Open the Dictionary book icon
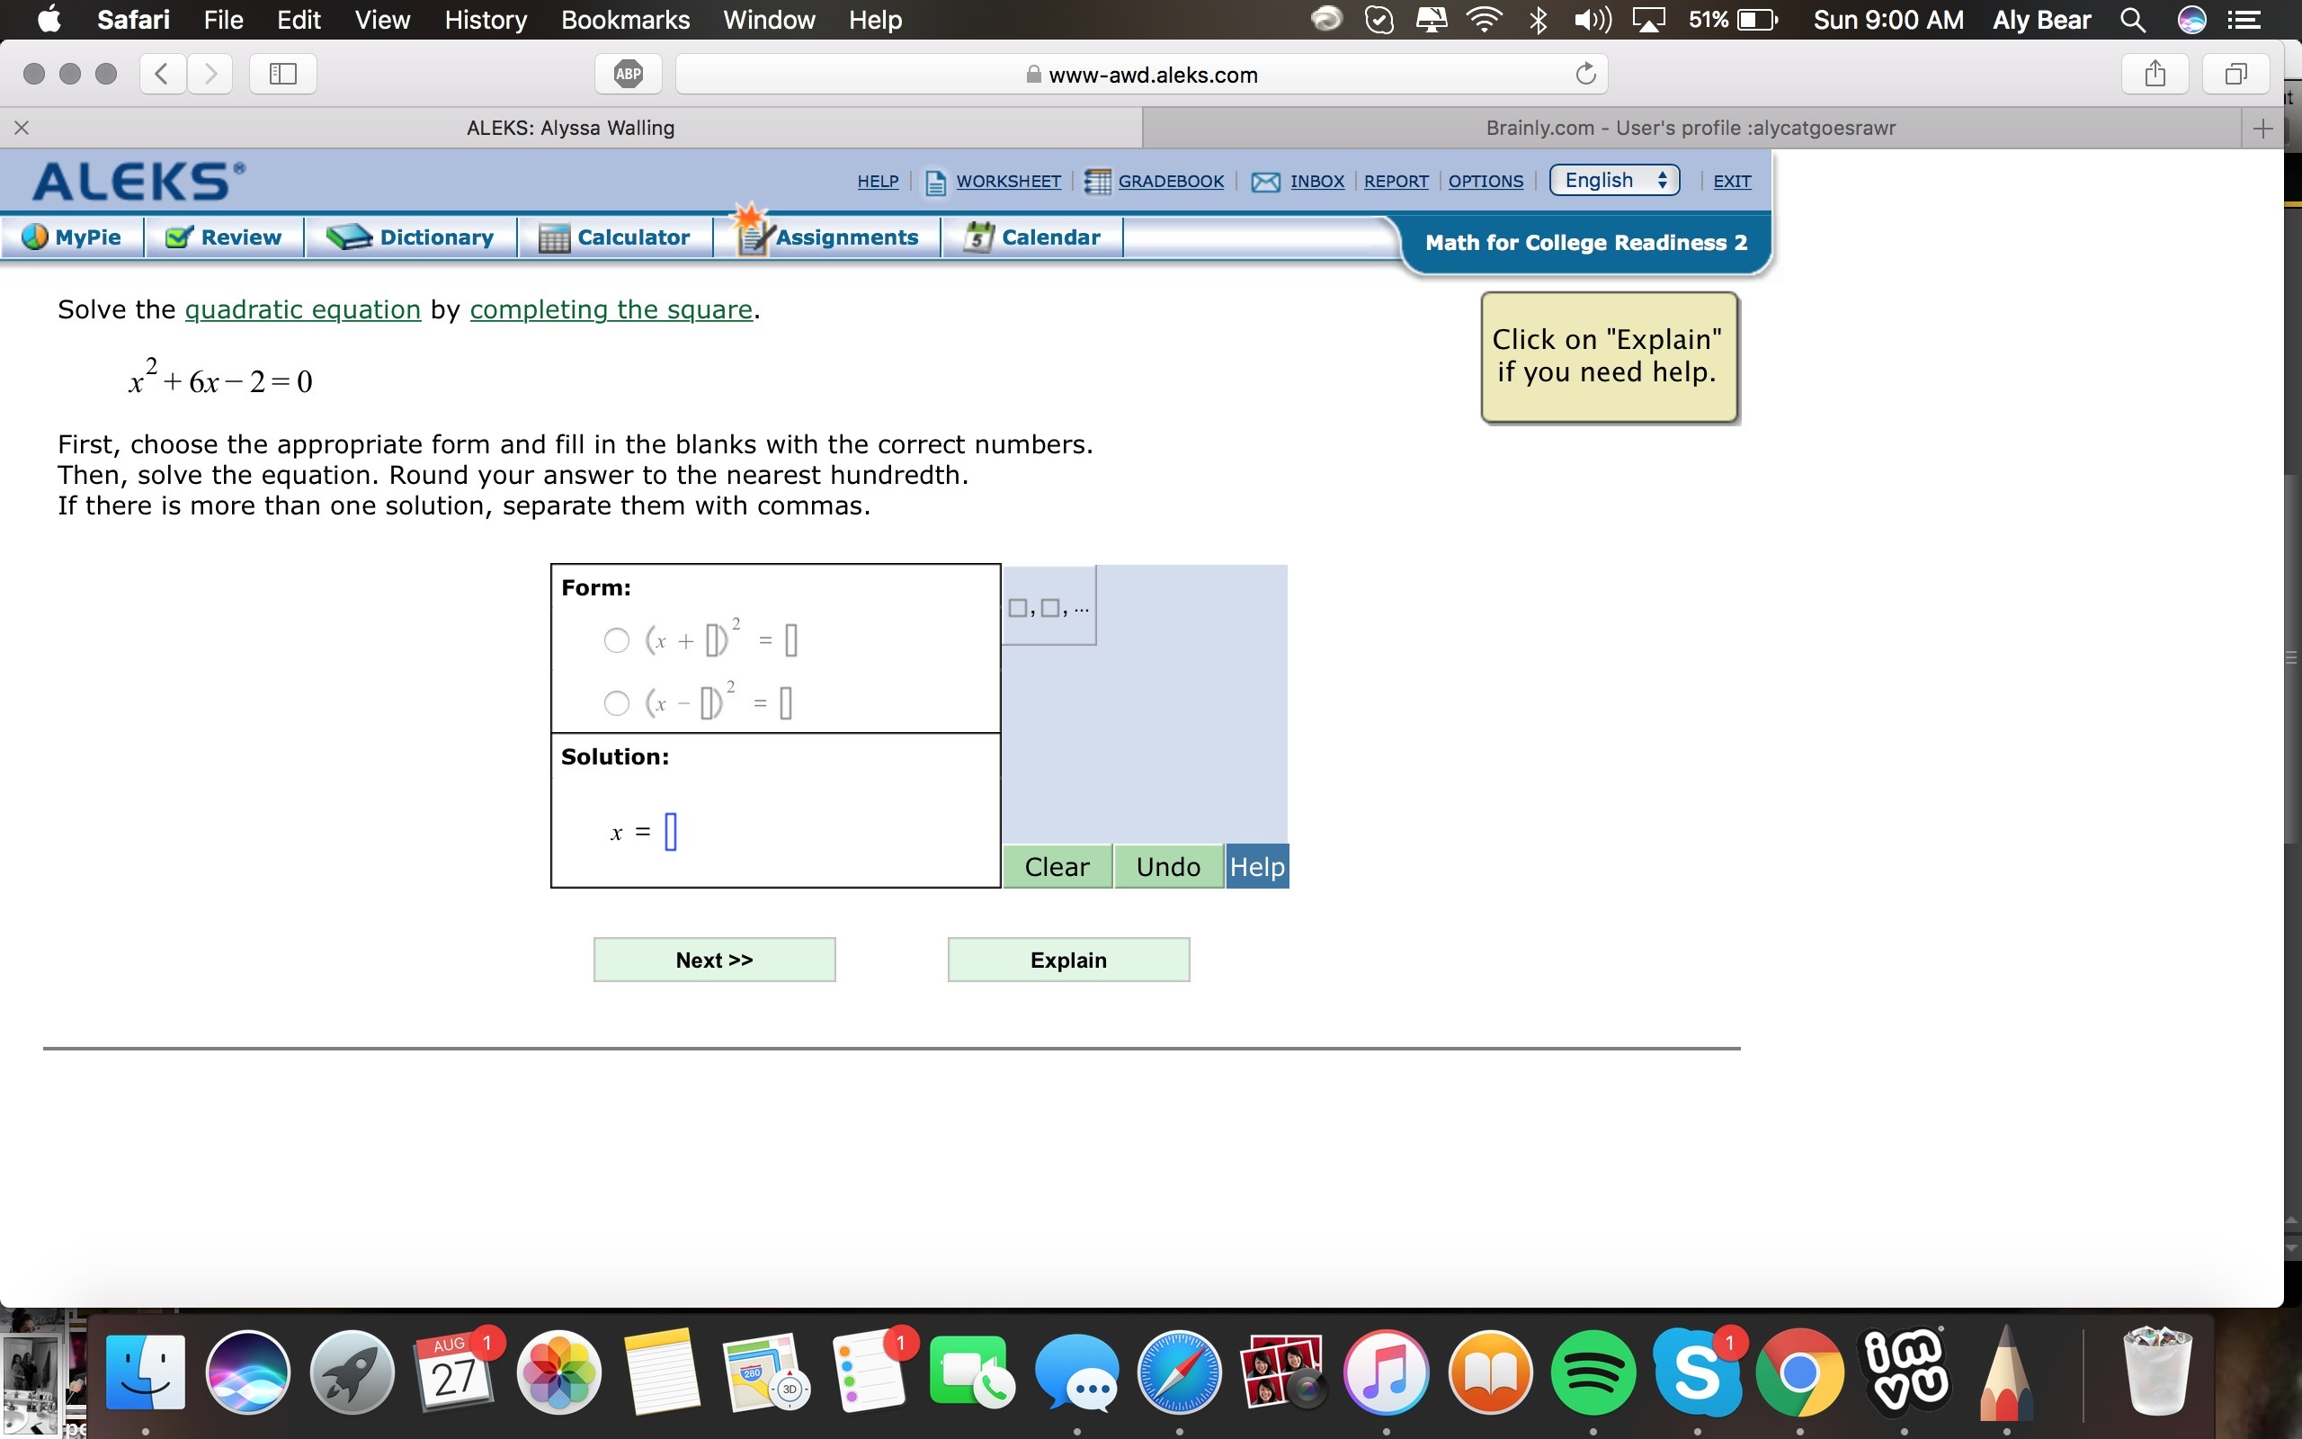Image resolution: width=2302 pixels, height=1439 pixels. click(348, 237)
